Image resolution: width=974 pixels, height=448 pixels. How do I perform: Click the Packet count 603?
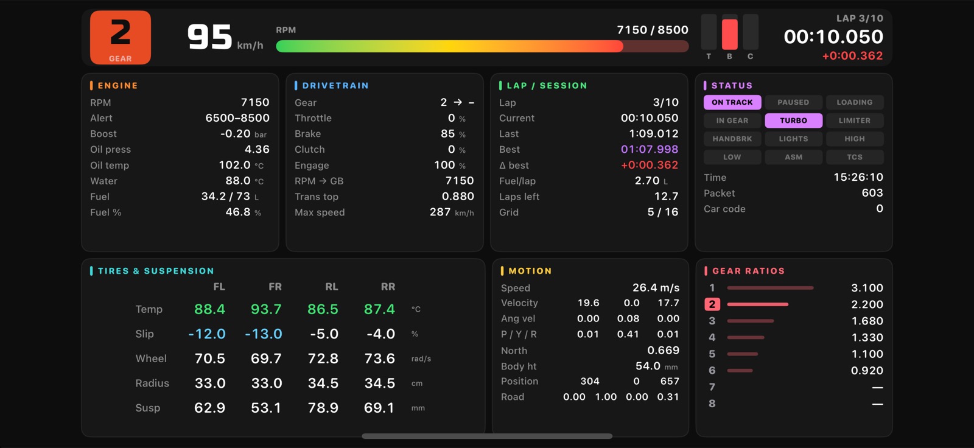pyautogui.click(x=872, y=192)
